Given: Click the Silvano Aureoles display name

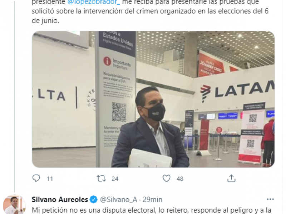Looking at the screenshot, I should pos(60,199).
